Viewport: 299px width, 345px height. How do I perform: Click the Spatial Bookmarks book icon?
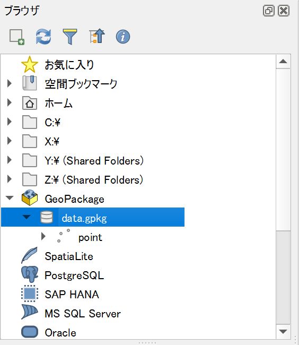30,83
